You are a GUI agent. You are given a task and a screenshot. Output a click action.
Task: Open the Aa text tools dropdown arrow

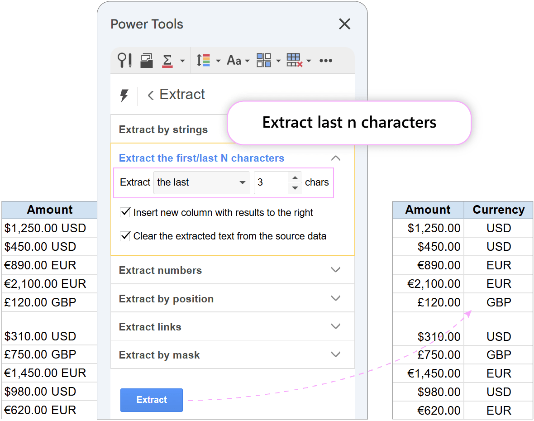point(247,61)
